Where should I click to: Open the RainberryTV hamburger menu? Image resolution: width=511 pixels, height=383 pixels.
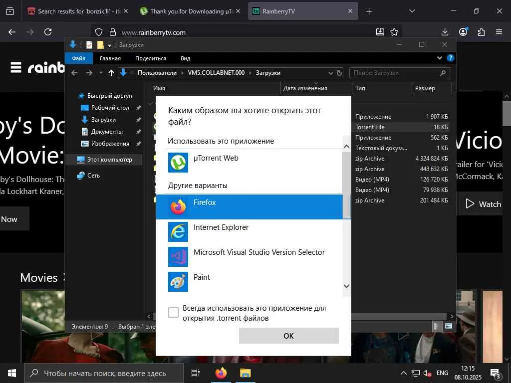point(16,67)
